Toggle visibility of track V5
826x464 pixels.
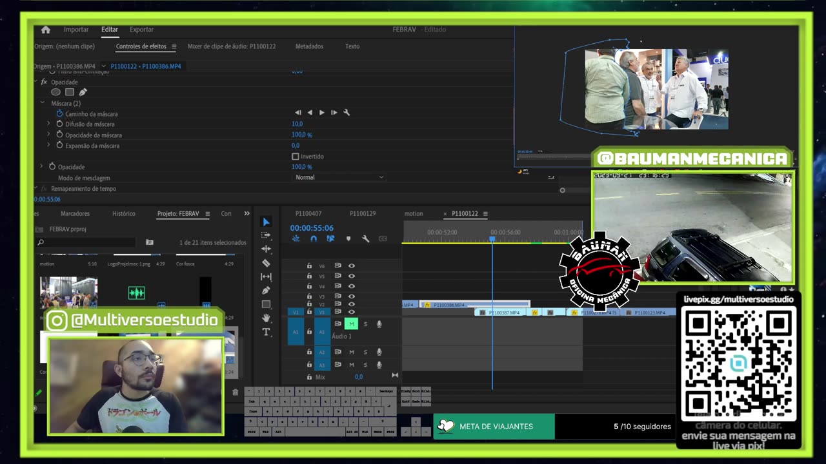[x=352, y=276]
